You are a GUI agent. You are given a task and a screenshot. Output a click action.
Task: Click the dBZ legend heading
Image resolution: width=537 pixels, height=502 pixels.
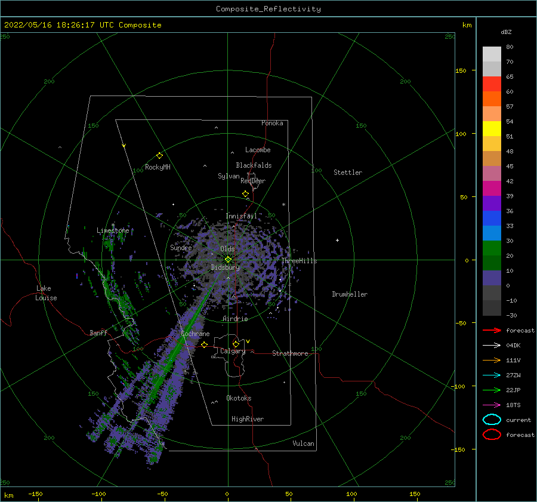tap(506, 32)
